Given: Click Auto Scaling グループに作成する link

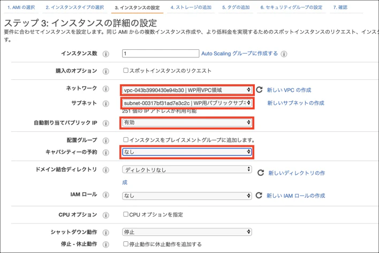Looking at the screenshot, I should 239,54.
